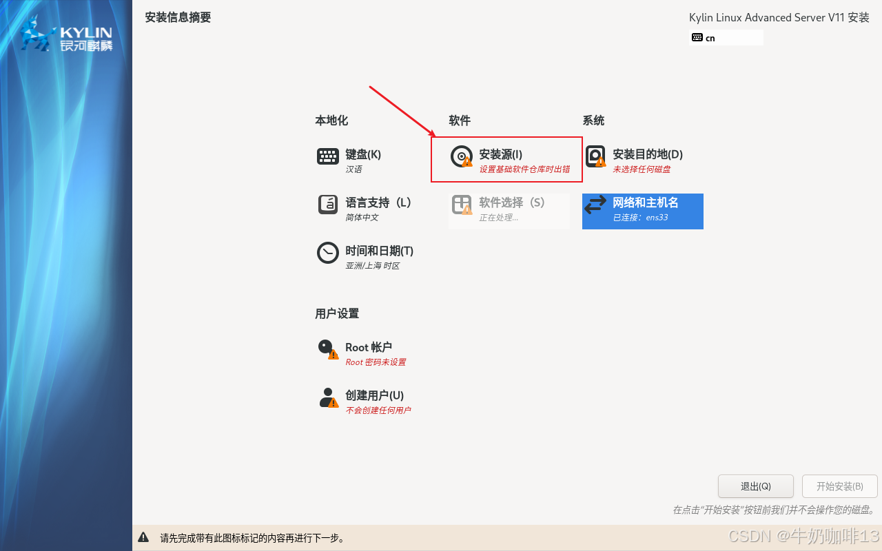Screen dimensions: 882x551
Task: Click the 语言支持 language icon
Action: tap(328, 205)
